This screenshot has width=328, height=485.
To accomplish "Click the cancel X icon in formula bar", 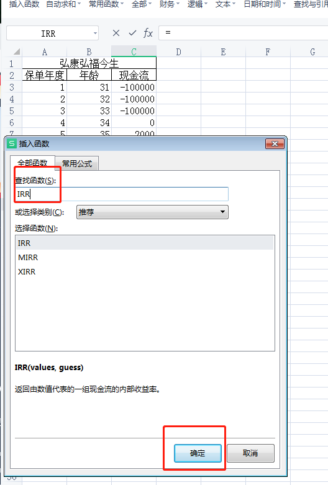I will click(x=116, y=33).
